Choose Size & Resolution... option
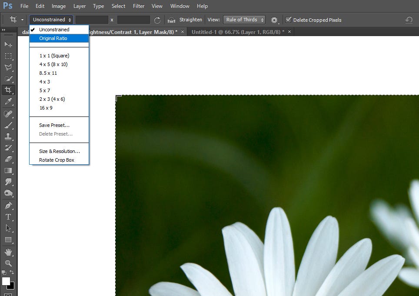 [59, 151]
